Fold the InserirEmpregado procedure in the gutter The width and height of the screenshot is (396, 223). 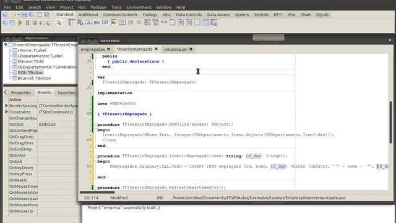[96, 156]
